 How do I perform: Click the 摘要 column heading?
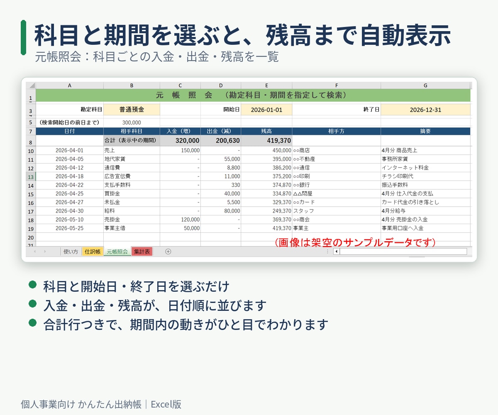[x=425, y=131]
